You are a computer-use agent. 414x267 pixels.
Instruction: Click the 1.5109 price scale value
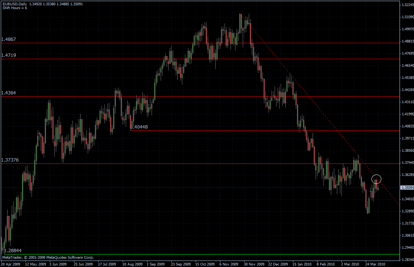pyautogui.click(x=408, y=17)
